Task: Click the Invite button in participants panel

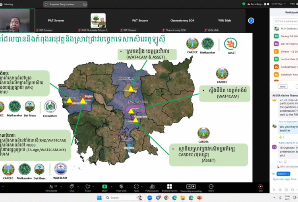Action: pos(283,86)
